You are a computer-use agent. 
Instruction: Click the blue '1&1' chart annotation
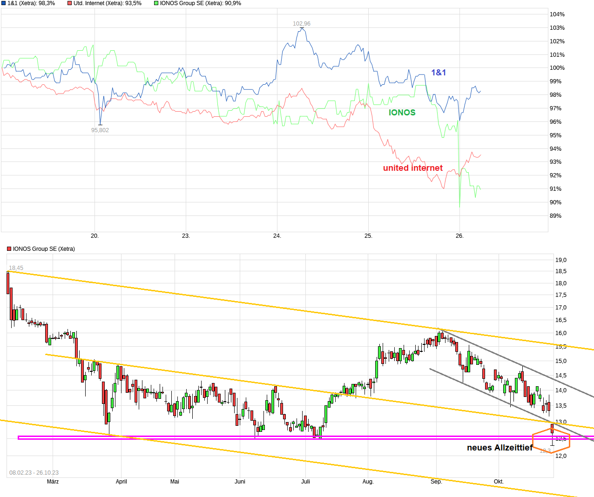439,72
